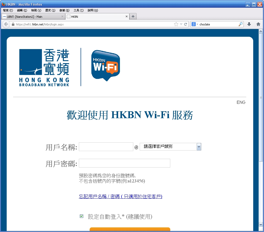
Task: Click the Hong Kong Broadband Network logo
Action: (x=44, y=68)
